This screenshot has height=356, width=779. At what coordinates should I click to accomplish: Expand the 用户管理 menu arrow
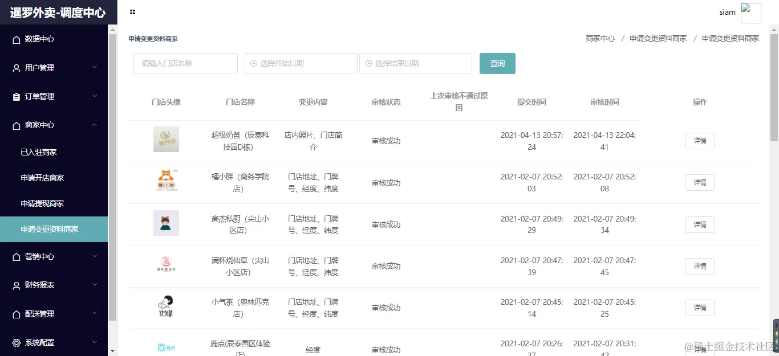click(95, 67)
